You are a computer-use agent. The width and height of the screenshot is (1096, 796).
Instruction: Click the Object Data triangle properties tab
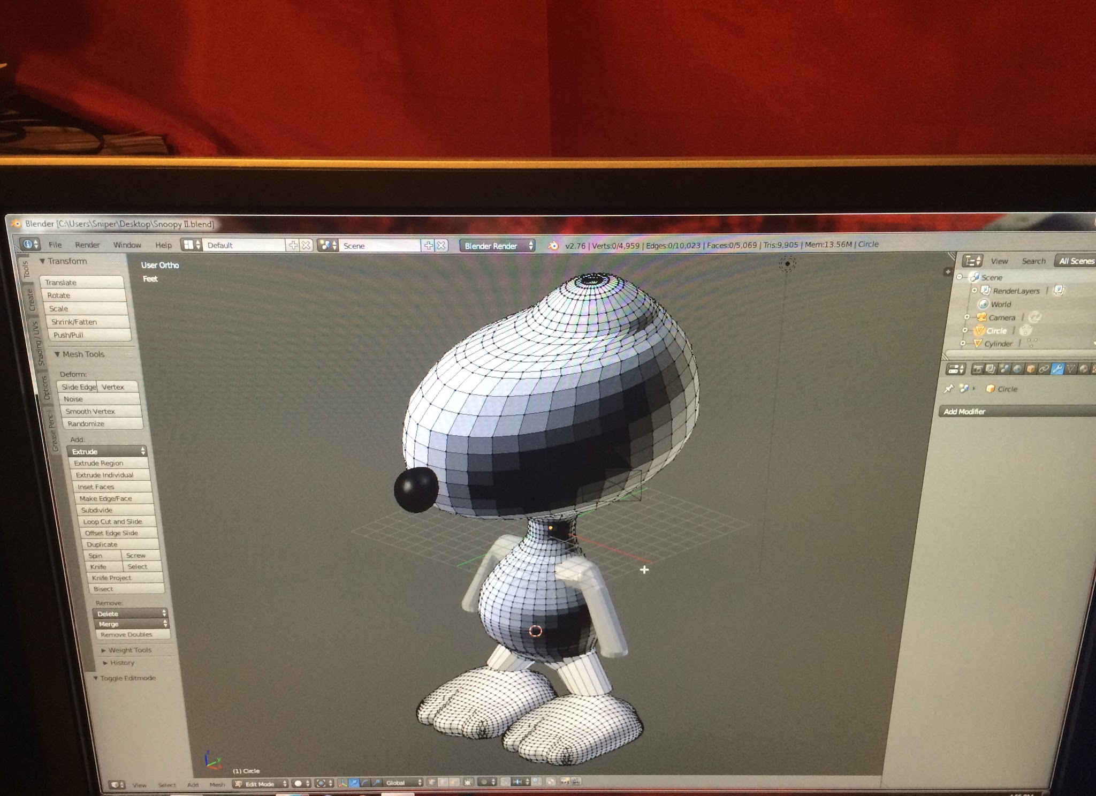tap(1071, 369)
